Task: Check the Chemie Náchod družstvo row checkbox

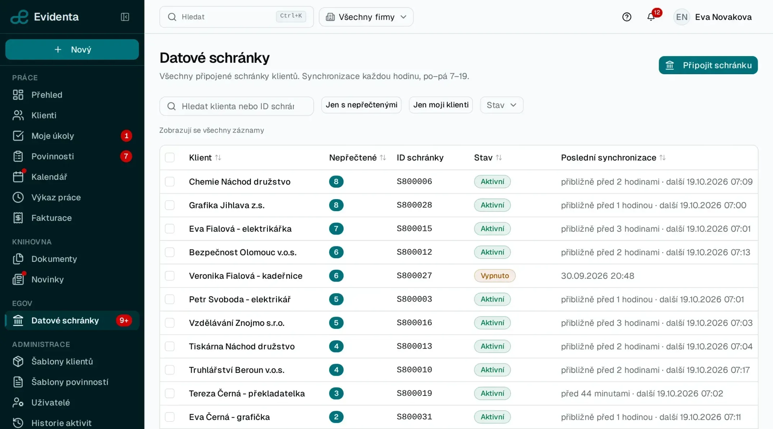Action: point(169,182)
